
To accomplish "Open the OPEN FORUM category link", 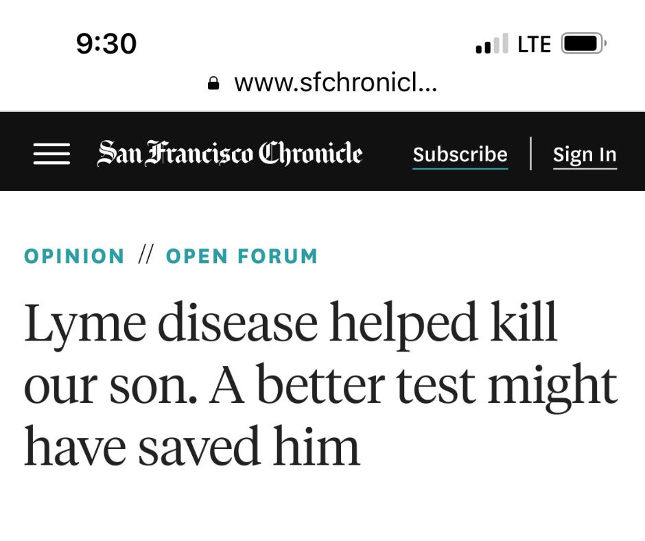I will coord(242,256).
